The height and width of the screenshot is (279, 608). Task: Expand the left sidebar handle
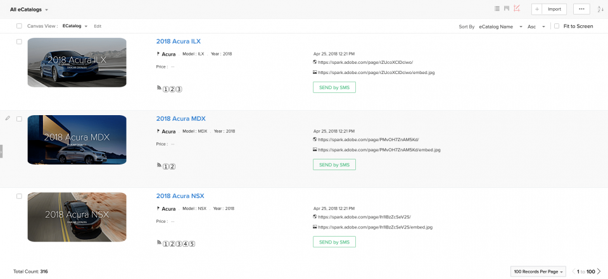pos(1,151)
